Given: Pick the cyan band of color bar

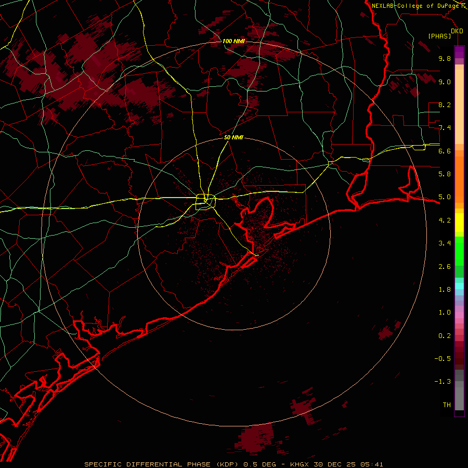Looking at the screenshot, I should 459,286.
